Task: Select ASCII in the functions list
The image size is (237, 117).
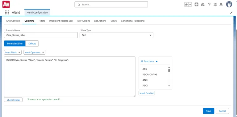Action: pyautogui.click(x=145, y=86)
